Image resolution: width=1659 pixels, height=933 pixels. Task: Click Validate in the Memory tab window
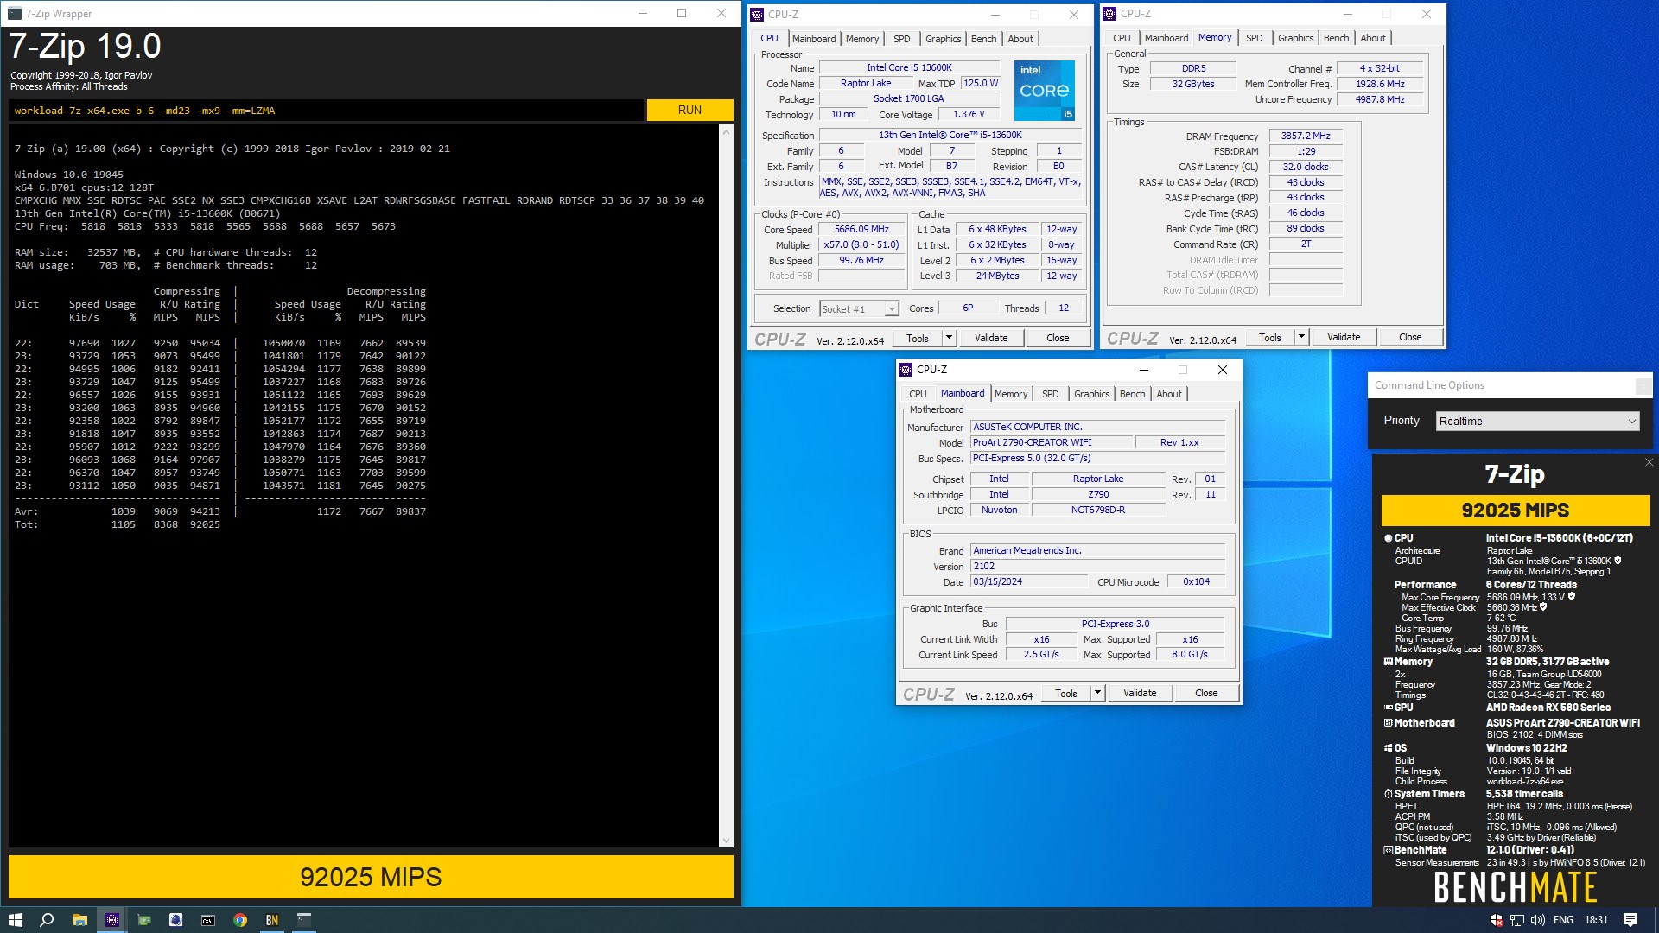[x=1344, y=337]
